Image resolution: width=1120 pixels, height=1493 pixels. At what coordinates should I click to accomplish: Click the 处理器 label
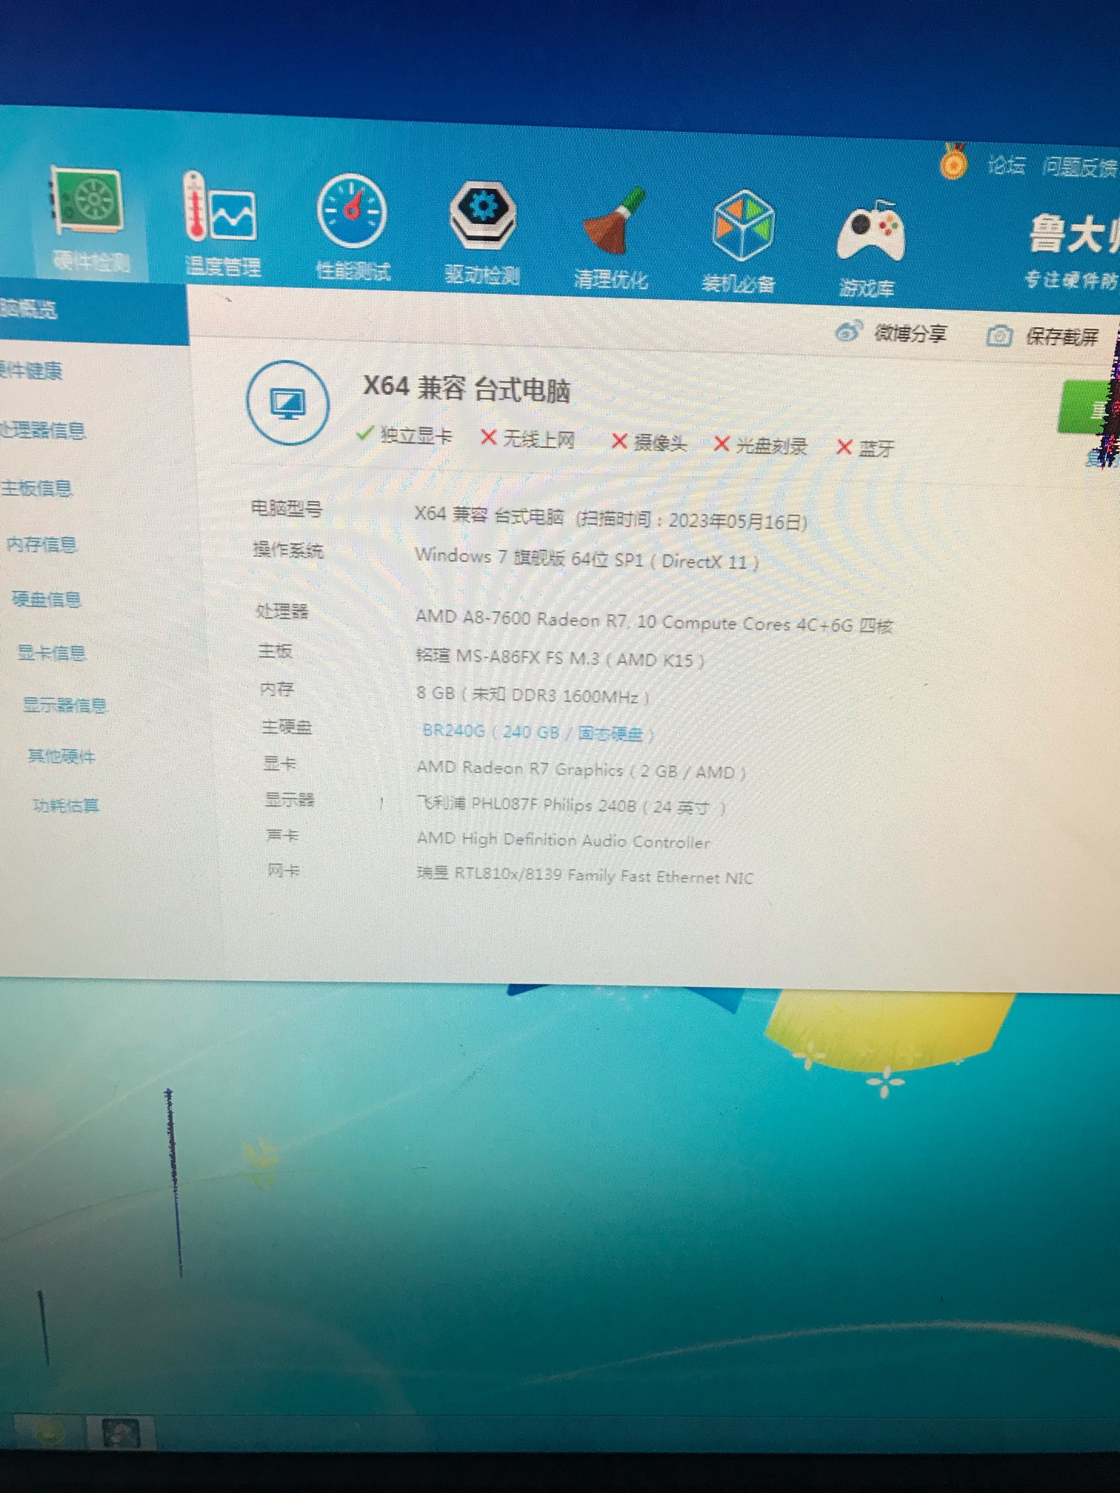click(x=282, y=611)
